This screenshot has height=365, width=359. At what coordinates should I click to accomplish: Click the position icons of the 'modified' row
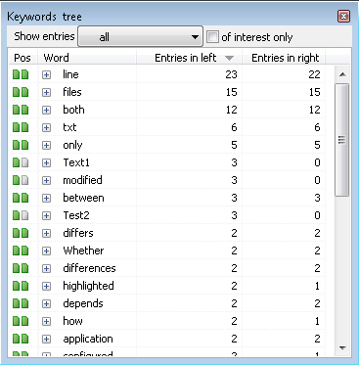pos(21,180)
